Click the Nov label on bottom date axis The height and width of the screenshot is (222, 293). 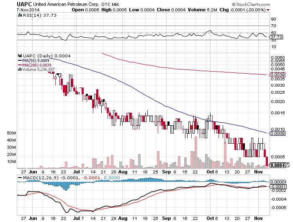coord(258,218)
